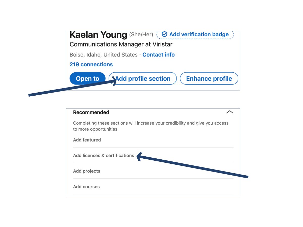Choose Add projects from the list
Image resolution: width=303 pixels, height=227 pixels.
(x=87, y=171)
